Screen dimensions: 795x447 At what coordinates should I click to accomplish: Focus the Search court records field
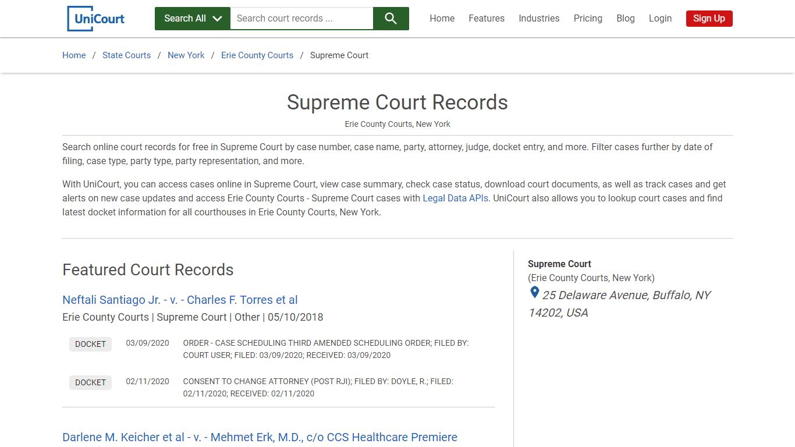click(301, 19)
